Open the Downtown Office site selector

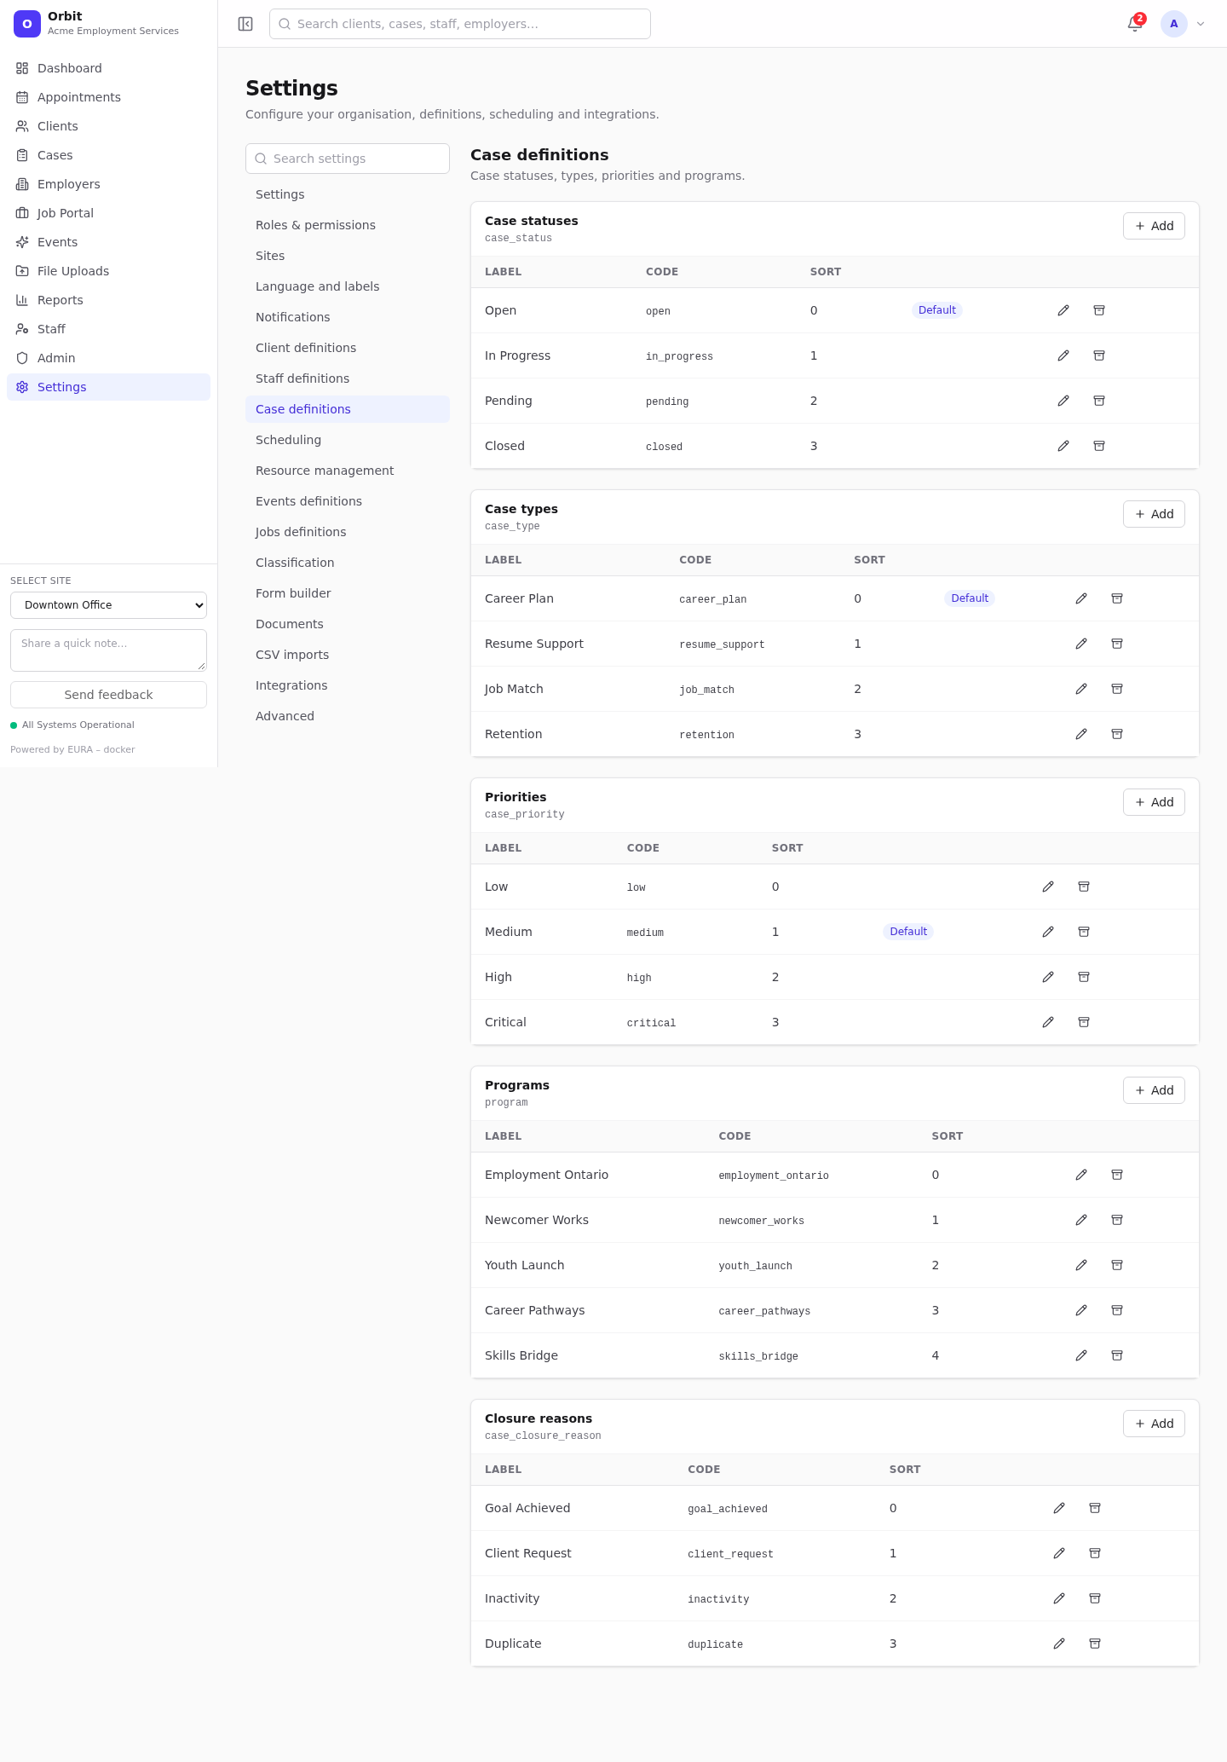point(108,605)
